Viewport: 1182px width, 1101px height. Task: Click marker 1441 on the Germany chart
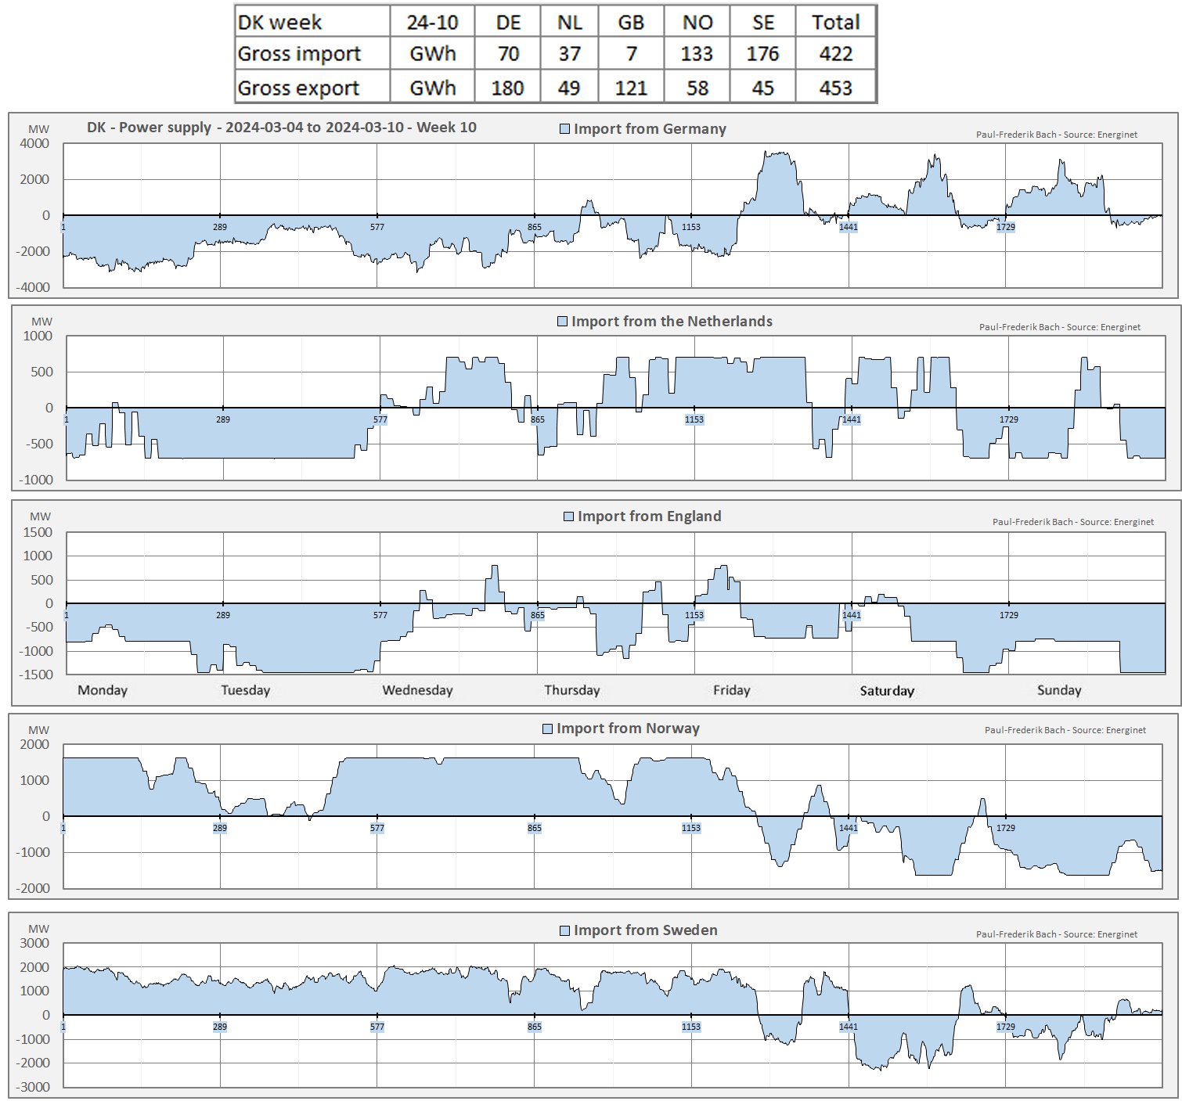point(849,227)
